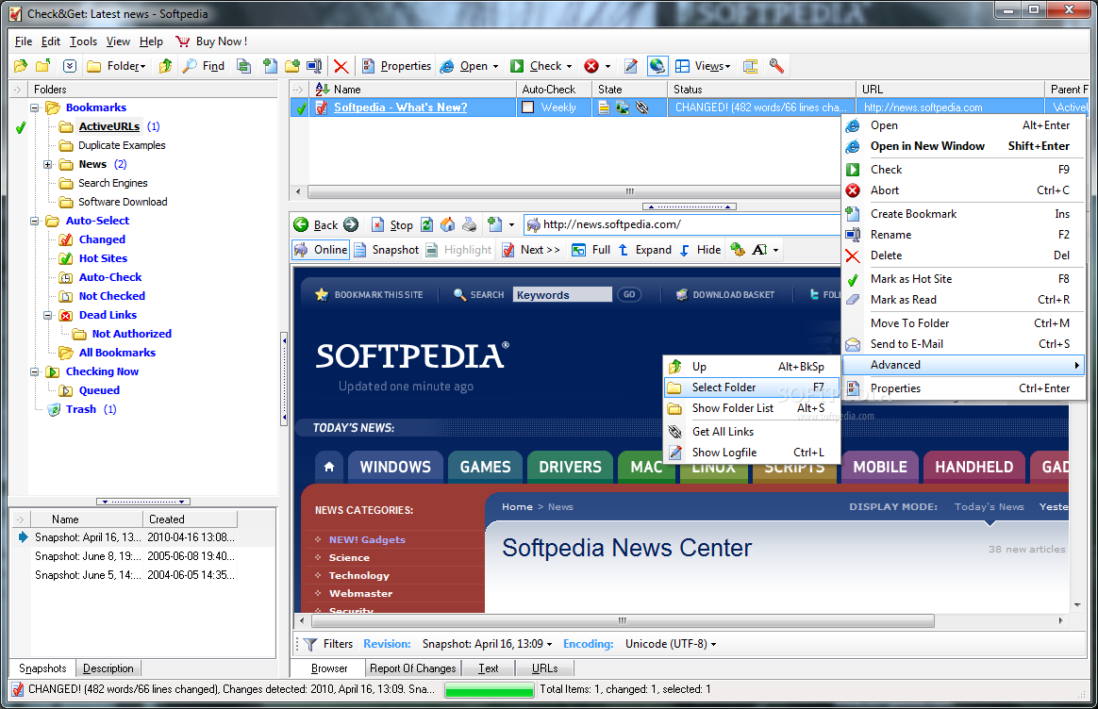Screen dimensions: 1098x709
Task: Click the new bookmark page-plus toolbar icon
Action: coord(270,66)
